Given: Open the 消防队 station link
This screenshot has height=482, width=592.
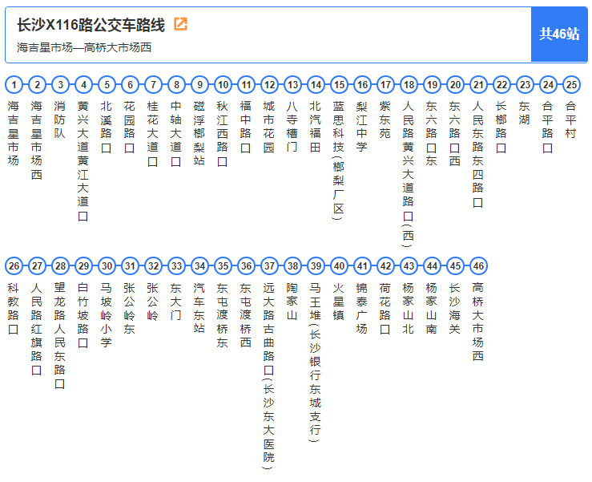Looking at the screenshot, I should tap(60, 119).
